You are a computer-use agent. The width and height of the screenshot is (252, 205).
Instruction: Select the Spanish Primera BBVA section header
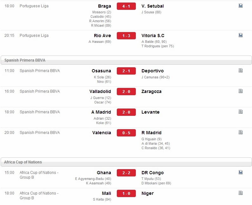(x=126, y=60)
